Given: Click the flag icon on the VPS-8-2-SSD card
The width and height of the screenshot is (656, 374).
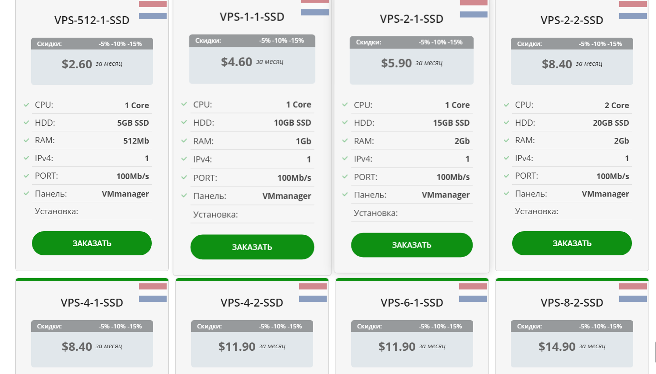Looking at the screenshot, I should click(633, 293).
